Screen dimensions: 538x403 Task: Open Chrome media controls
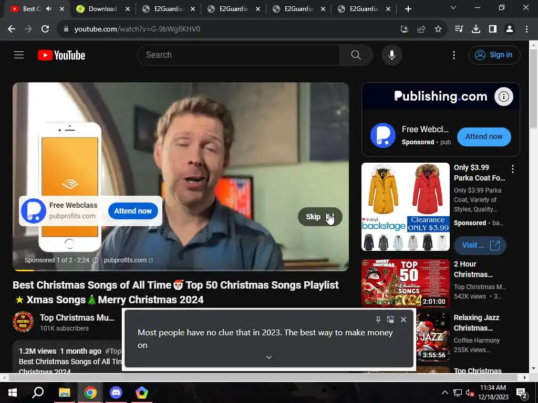(x=459, y=29)
